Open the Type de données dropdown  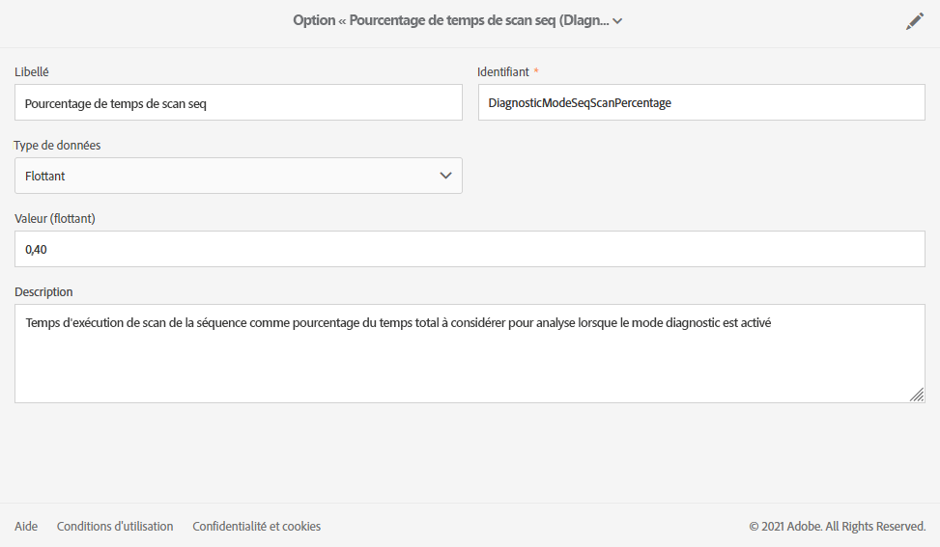[x=238, y=176]
